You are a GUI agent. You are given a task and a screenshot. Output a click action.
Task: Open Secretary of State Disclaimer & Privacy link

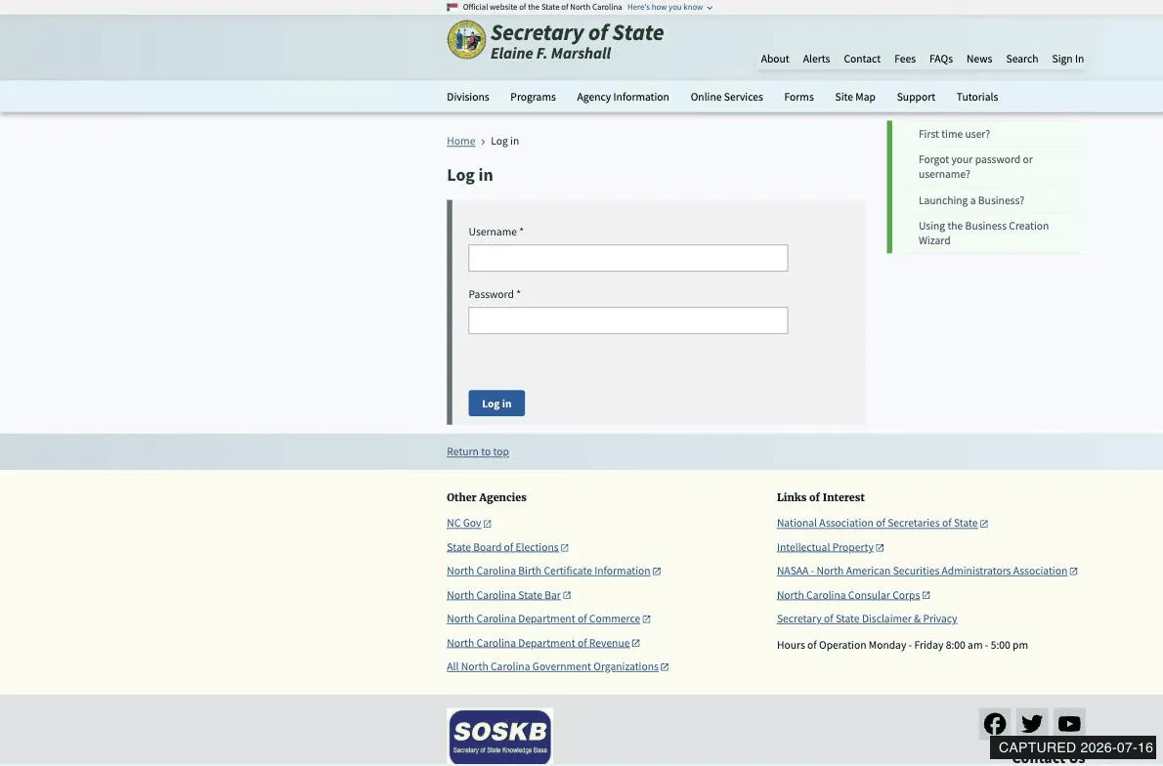(866, 618)
